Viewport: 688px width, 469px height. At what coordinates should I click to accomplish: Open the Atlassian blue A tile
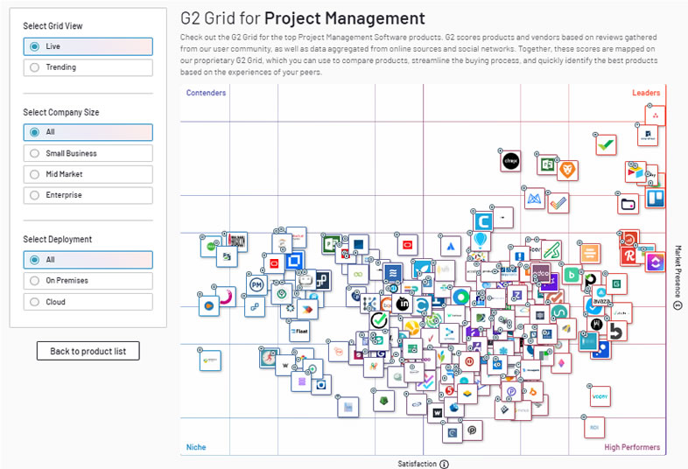click(451, 246)
